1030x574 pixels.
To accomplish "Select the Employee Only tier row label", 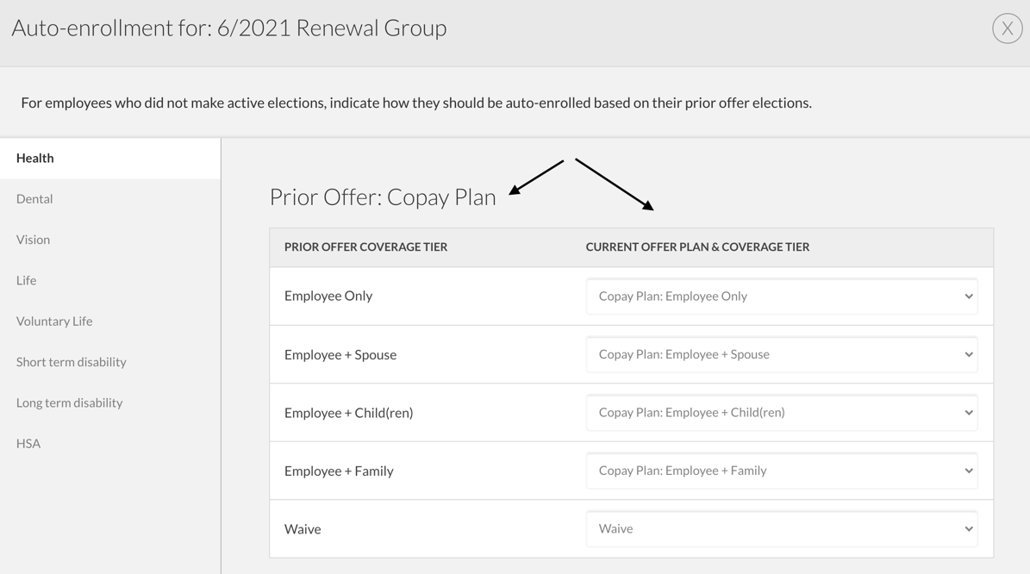I will 328,296.
